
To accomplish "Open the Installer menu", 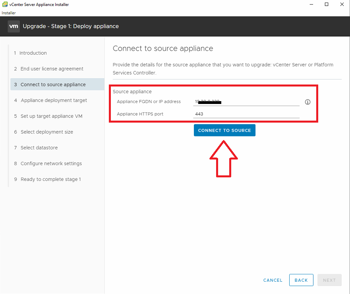I will (x=8, y=13).
